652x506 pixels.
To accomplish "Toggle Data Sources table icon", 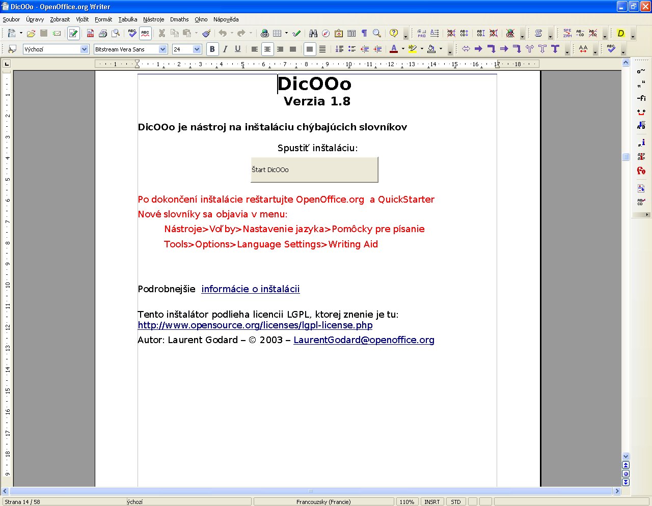I will pyautogui.click(x=351, y=33).
